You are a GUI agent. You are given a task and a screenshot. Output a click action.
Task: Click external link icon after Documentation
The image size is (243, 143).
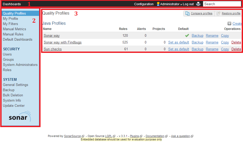point(166,136)
